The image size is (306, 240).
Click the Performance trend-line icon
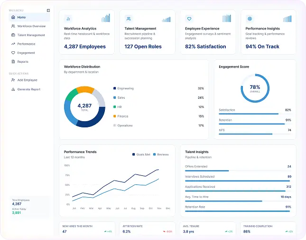[x=13, y=44]
